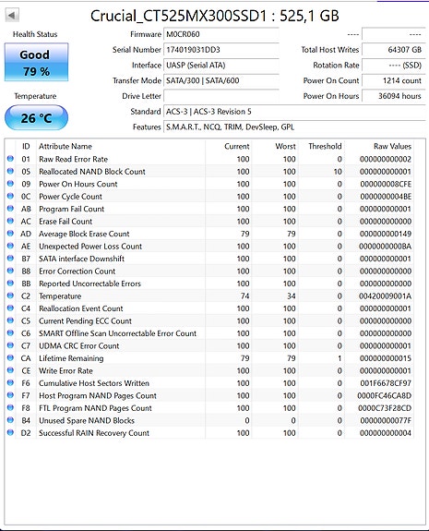The image size is (429, 531).
Task: Select the 'UDMA CRC Error Count' attribute name
Action: [x=79, y=346]
